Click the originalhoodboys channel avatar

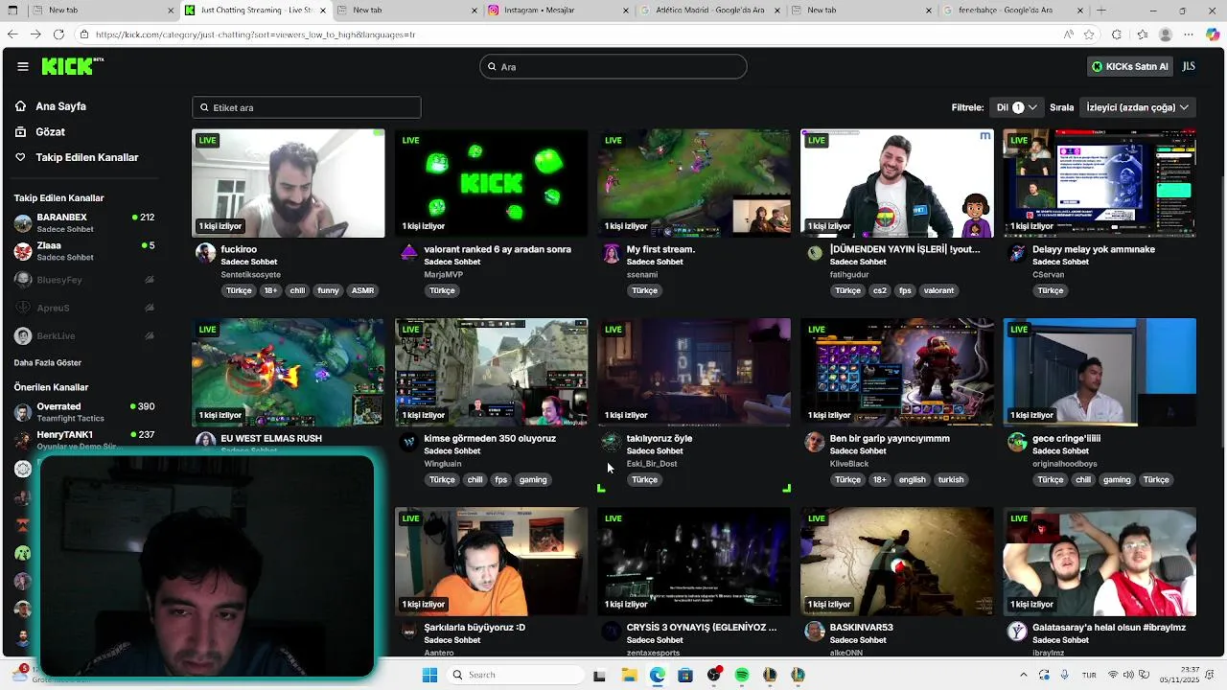click(1017, 442)
